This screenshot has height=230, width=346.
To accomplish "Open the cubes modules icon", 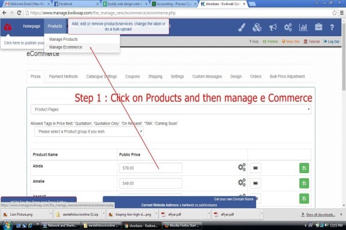I will coord(257,27).
